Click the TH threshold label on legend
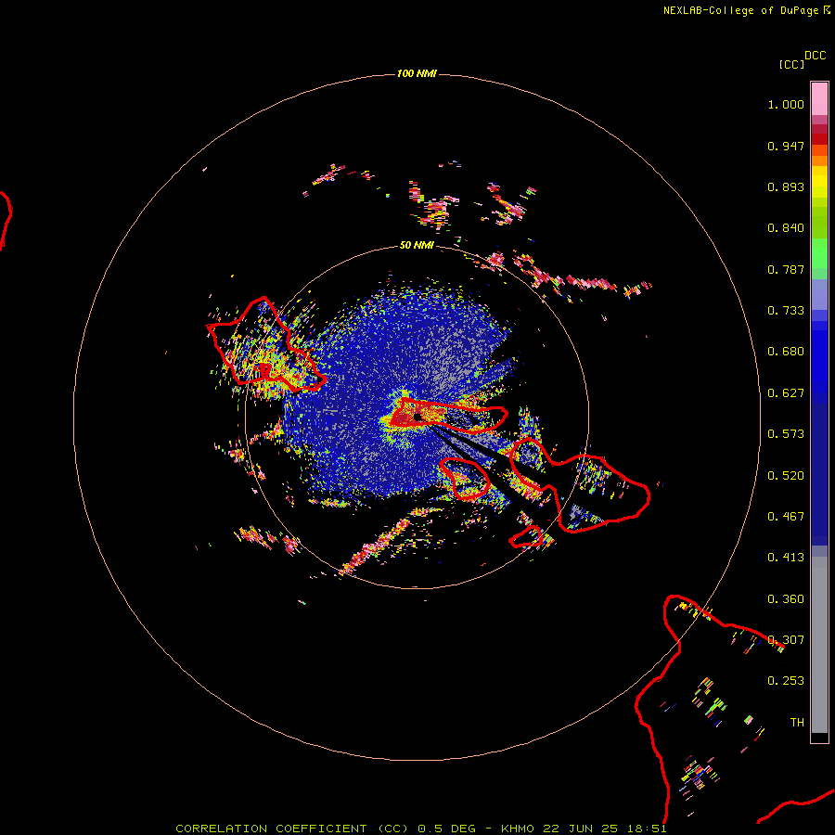Viewport: 835px width, 835px height. (x=797, y=723)
